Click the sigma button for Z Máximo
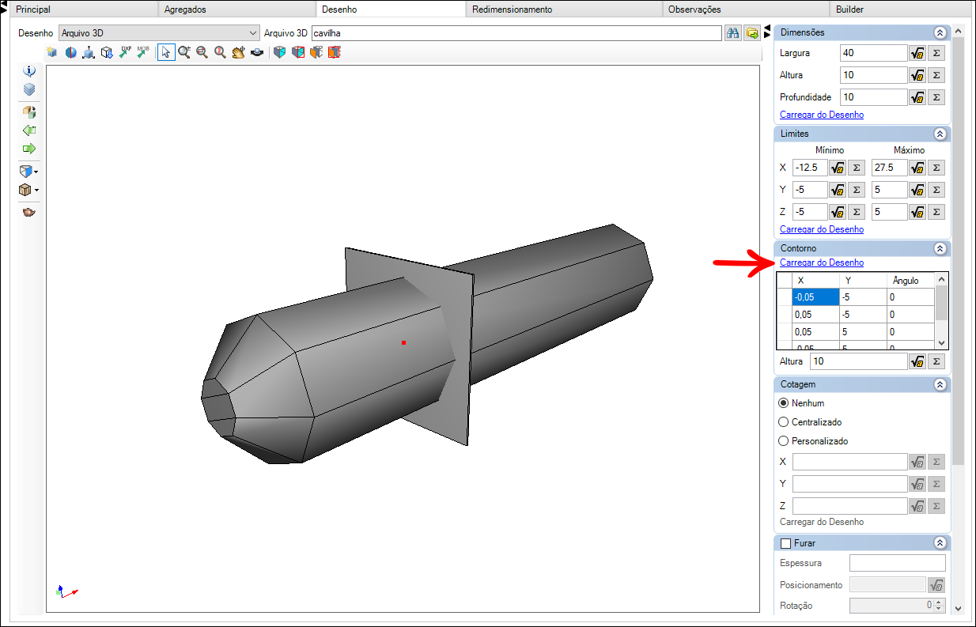Image resolution: width=976 pixels, height=627 pixels. tap(936, 212)
